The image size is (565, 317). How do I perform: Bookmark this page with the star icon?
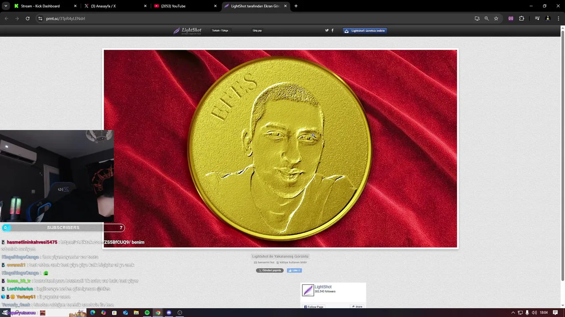[x=496, y=18]
